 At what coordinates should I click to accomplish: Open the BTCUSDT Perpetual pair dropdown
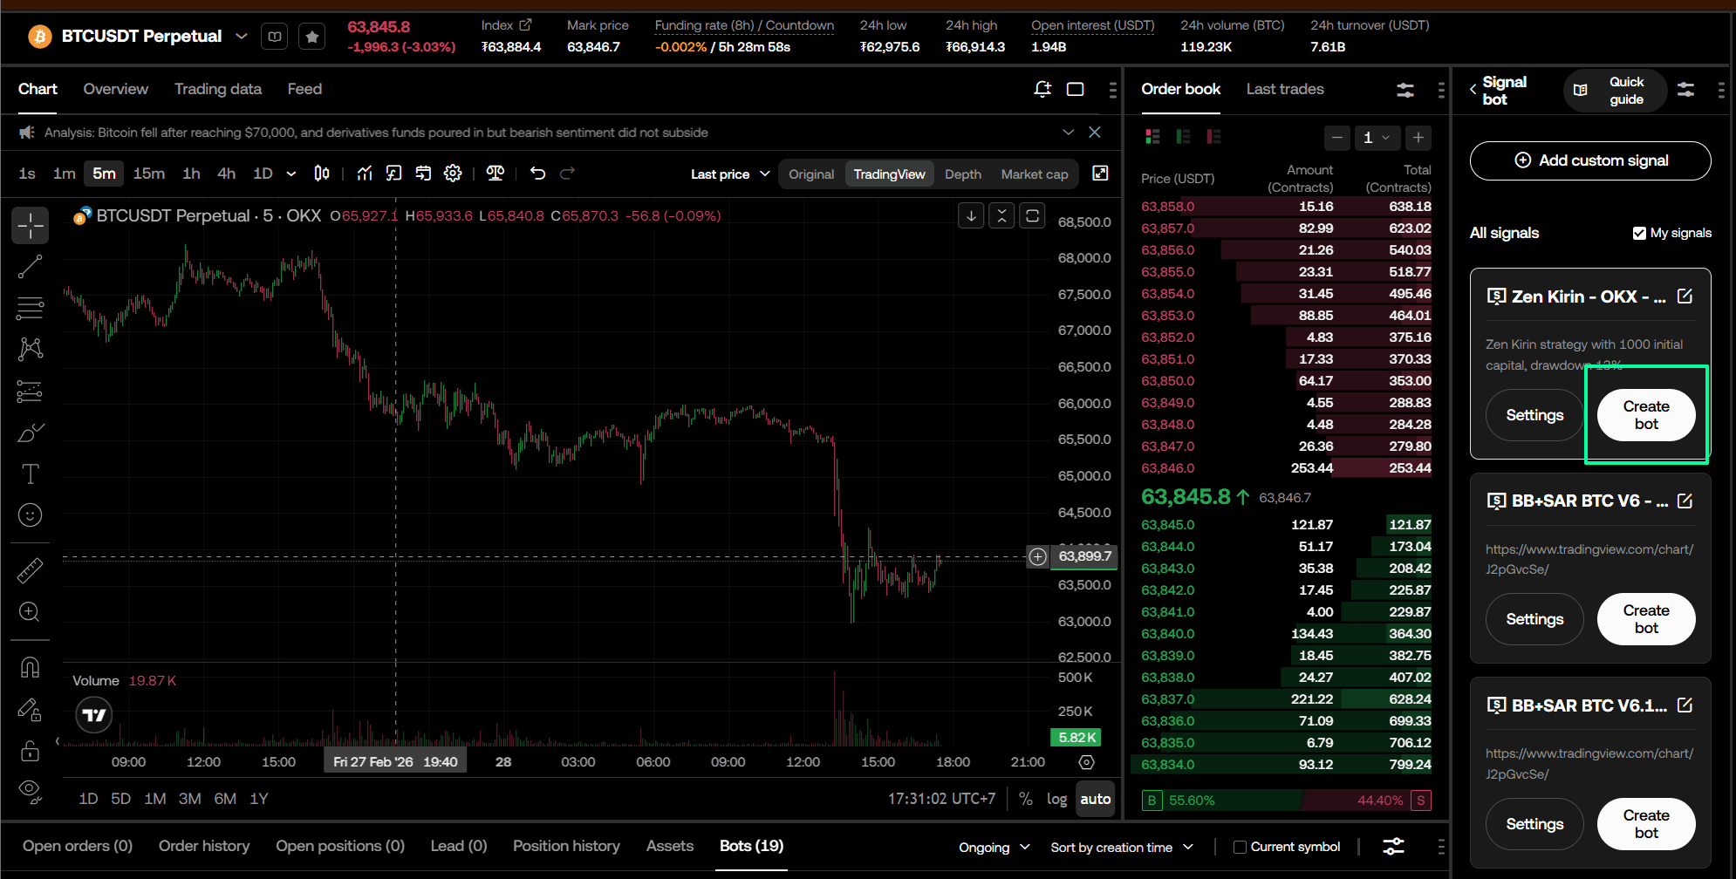[242, 37]
